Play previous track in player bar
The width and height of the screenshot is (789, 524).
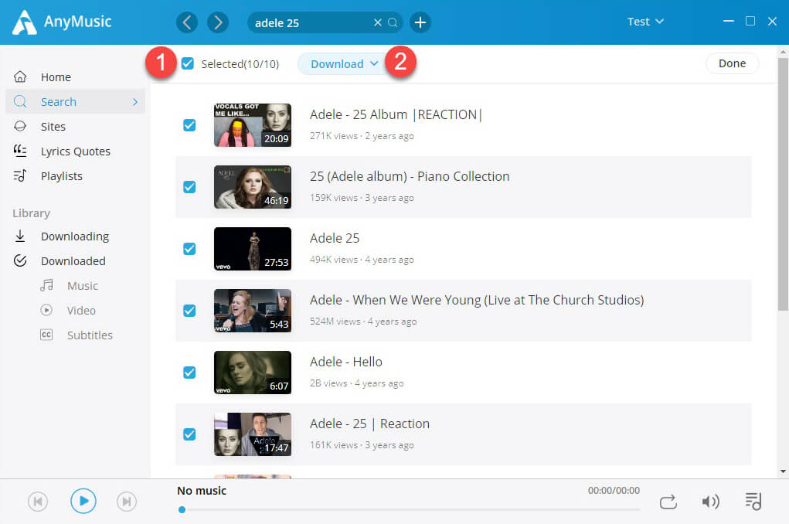pyautogui.click(x=38, y=502)
